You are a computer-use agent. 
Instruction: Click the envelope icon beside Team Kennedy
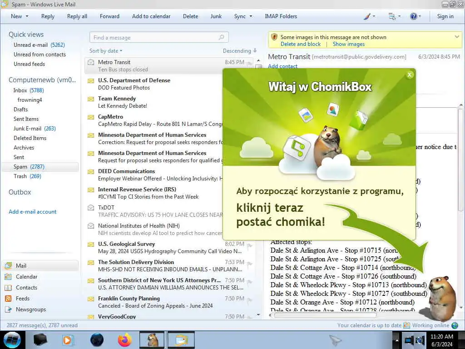pyautogui.click(x=91, y=99)
